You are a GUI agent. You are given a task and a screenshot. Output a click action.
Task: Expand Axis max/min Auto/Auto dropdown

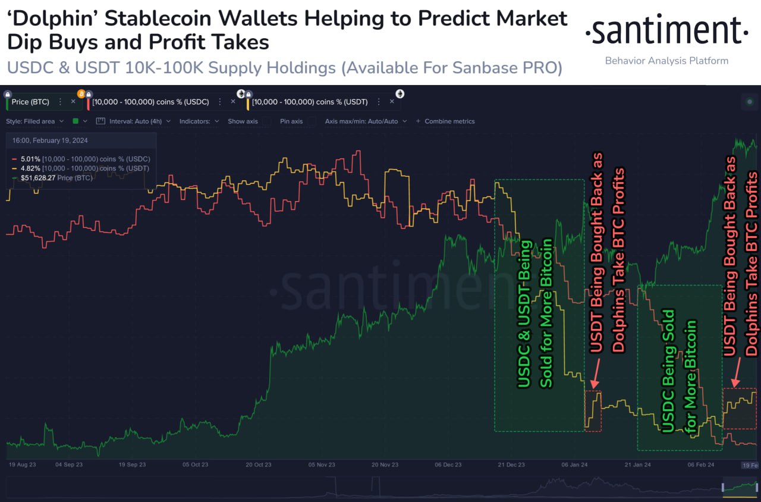pyautogui.click(x=366, y=121)
